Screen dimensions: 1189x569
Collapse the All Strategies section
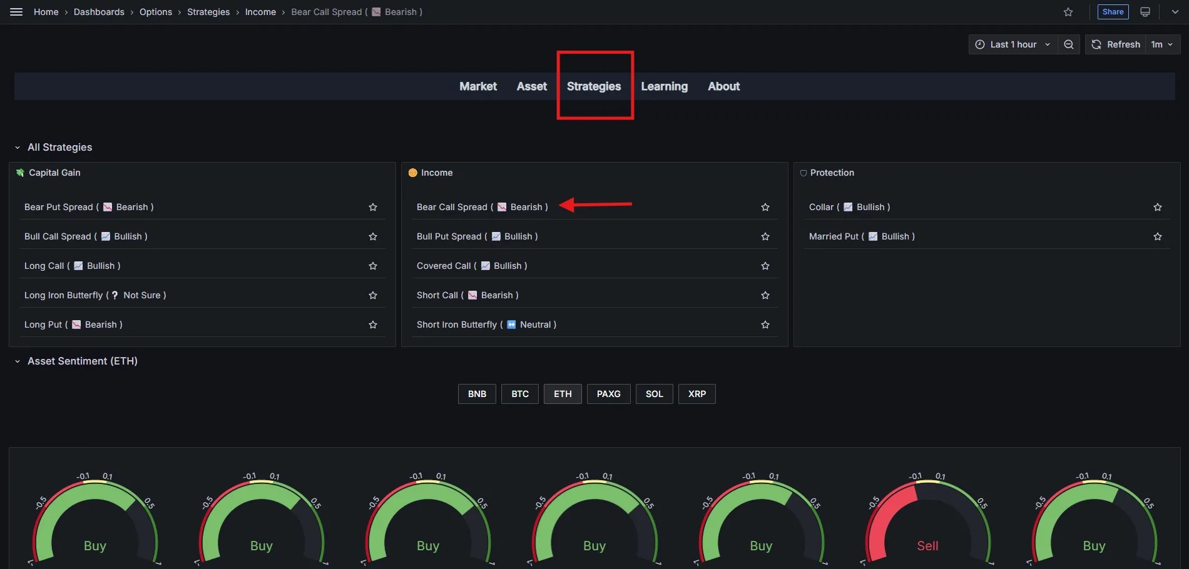click(x=18, y=148)
